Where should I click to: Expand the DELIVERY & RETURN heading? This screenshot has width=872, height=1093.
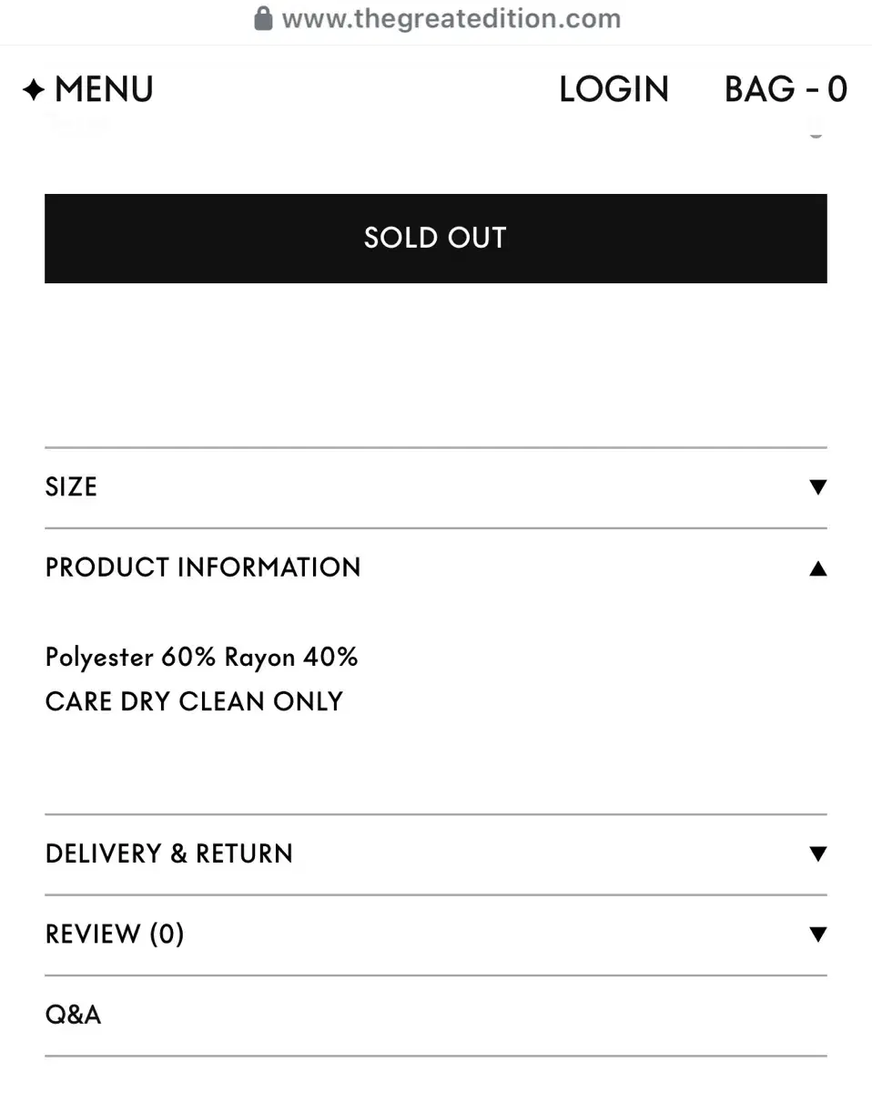pos(169,853)
